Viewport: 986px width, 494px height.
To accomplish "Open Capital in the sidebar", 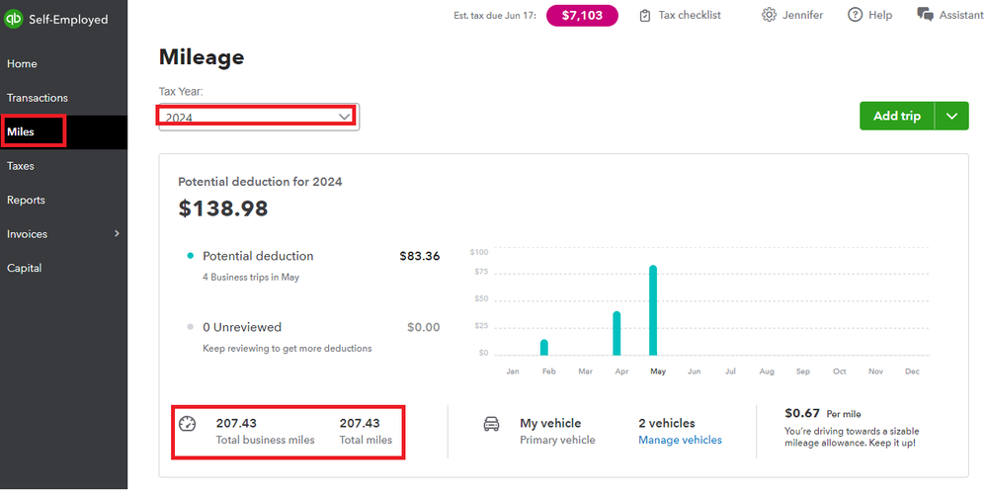I will tap(24, 268).
